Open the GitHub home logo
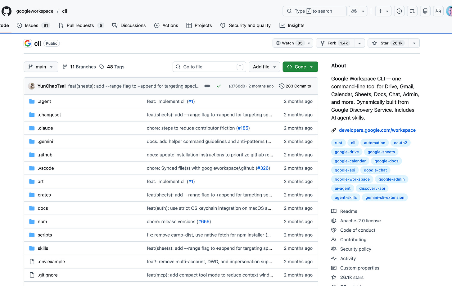The image size is (452, 286). 7,11
